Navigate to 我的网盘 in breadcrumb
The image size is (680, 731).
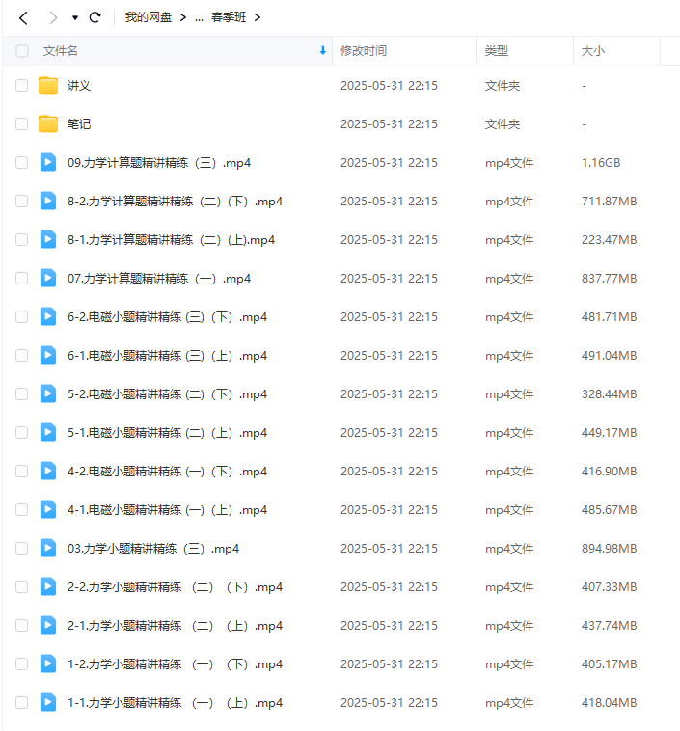(149, 17)
